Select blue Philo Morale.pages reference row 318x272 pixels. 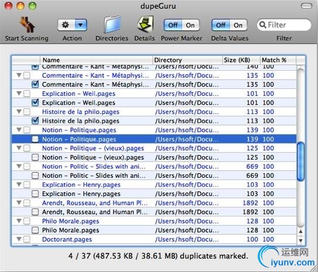[x=154, y=221]
